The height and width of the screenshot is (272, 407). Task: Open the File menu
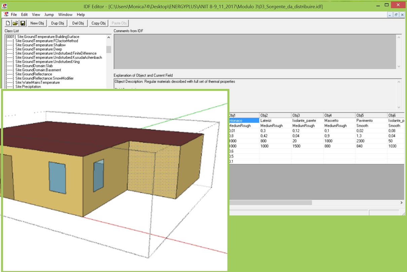click(14, 14)
